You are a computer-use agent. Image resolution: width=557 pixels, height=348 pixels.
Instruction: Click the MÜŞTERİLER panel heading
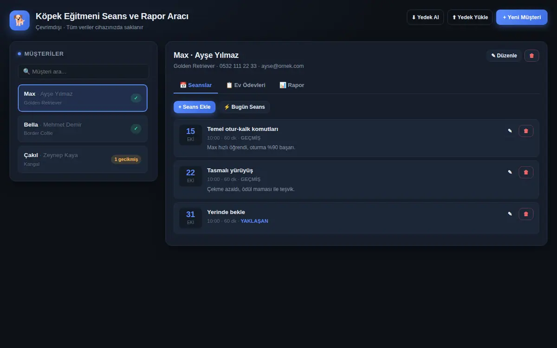(x=44, y=54)
